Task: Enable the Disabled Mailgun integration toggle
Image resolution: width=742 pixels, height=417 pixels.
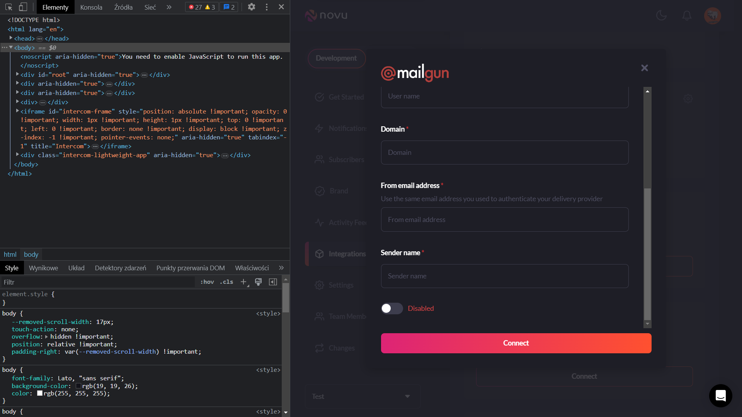Action: [x=391, y=308]
